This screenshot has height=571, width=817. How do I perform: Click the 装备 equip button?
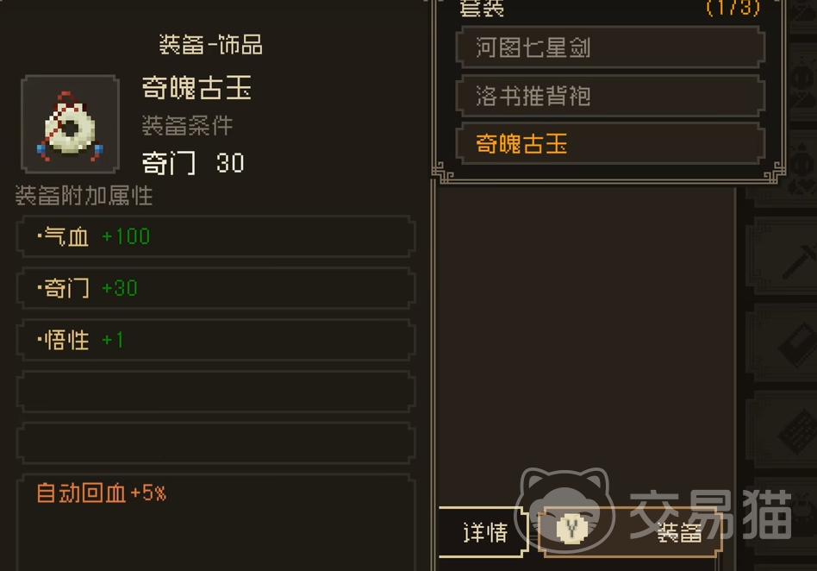[630, 532]
